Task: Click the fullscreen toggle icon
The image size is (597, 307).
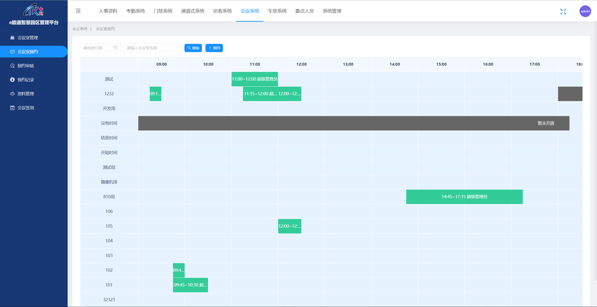Action: (x=563, y=12)
